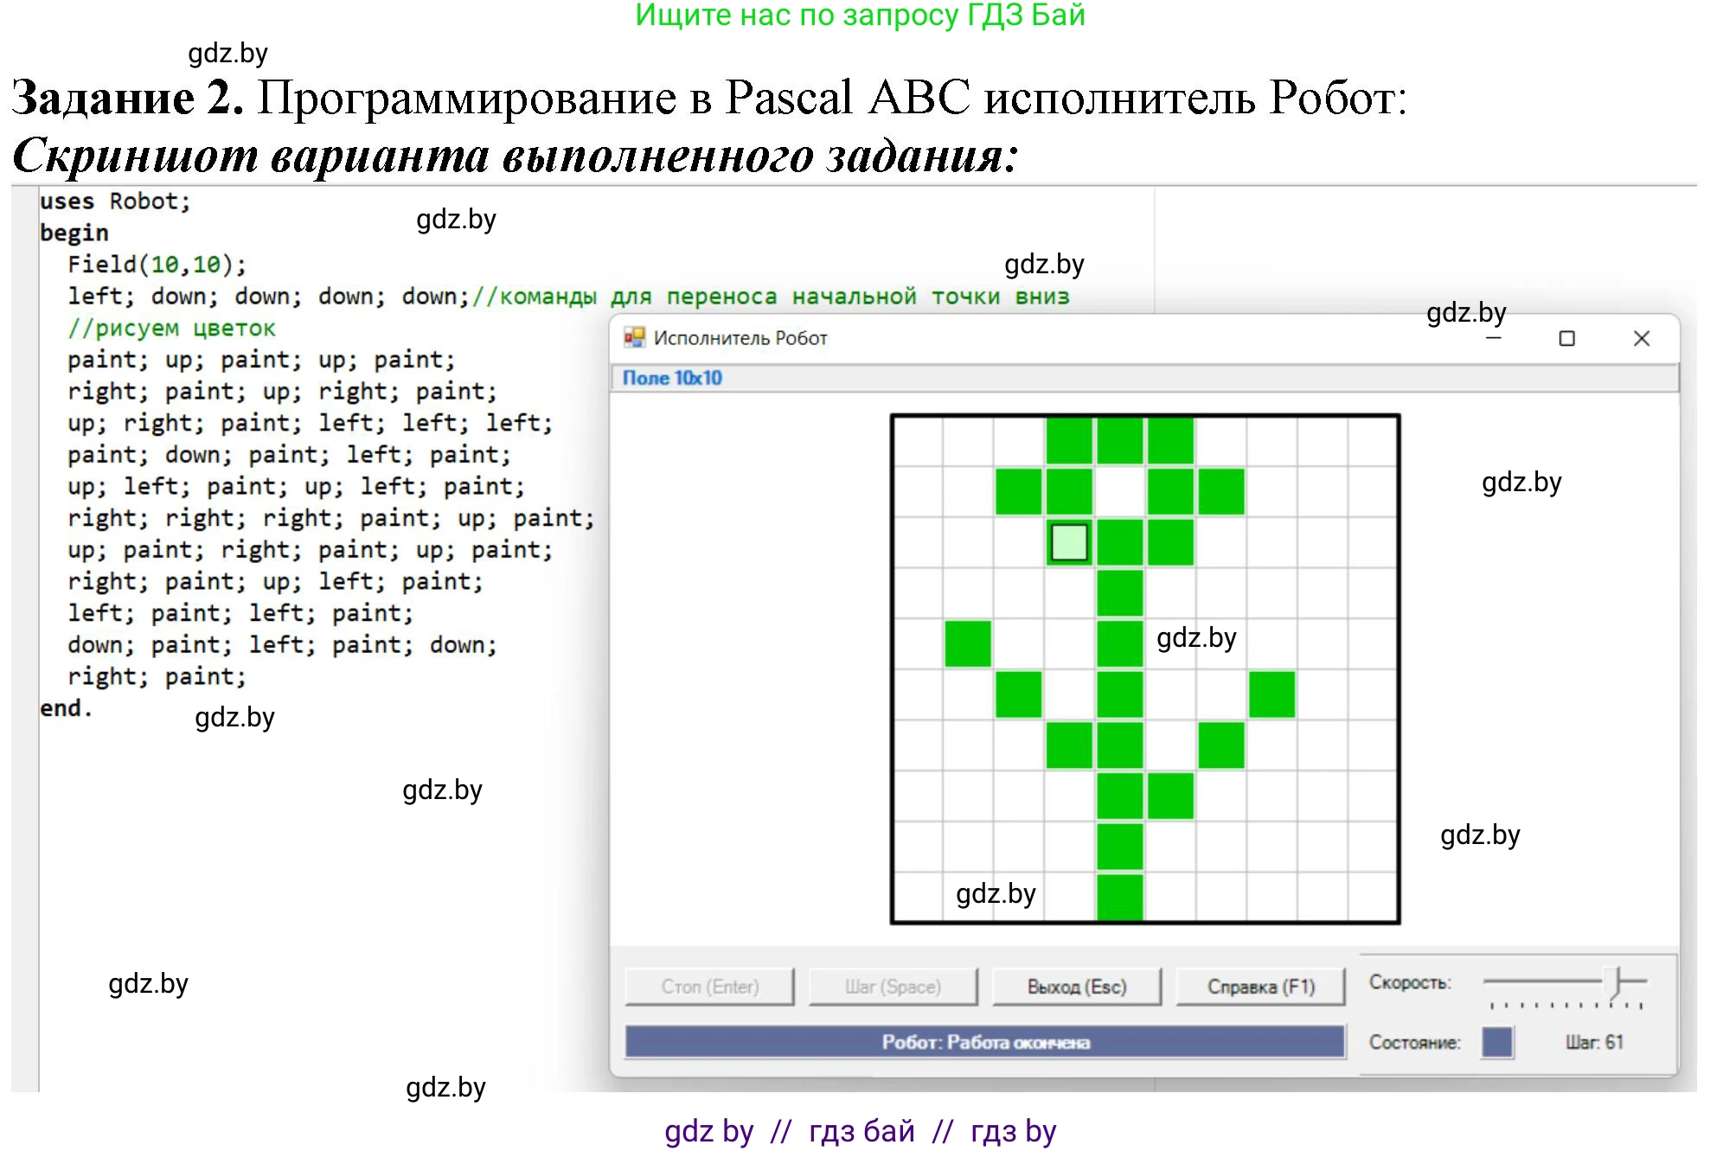Image resolution: width=1723 pixels, height=1151 pixels.
Task: Click the //рисуем цветок comment line
Action: (x=171, y=329)
